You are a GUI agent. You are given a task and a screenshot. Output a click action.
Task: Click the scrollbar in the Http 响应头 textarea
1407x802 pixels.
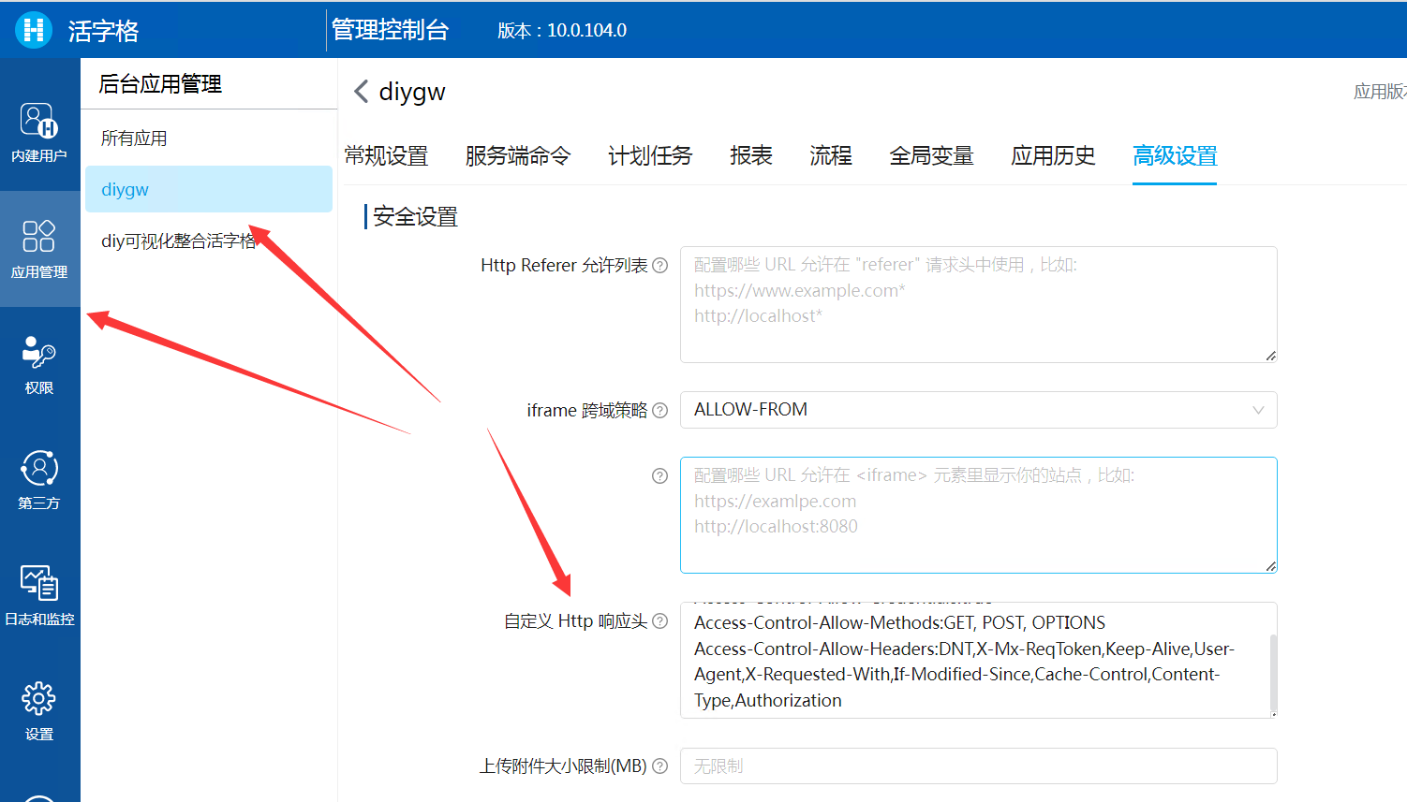pos(1273,672)
